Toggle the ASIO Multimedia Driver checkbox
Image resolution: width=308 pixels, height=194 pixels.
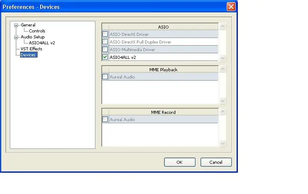click(105, 49)
